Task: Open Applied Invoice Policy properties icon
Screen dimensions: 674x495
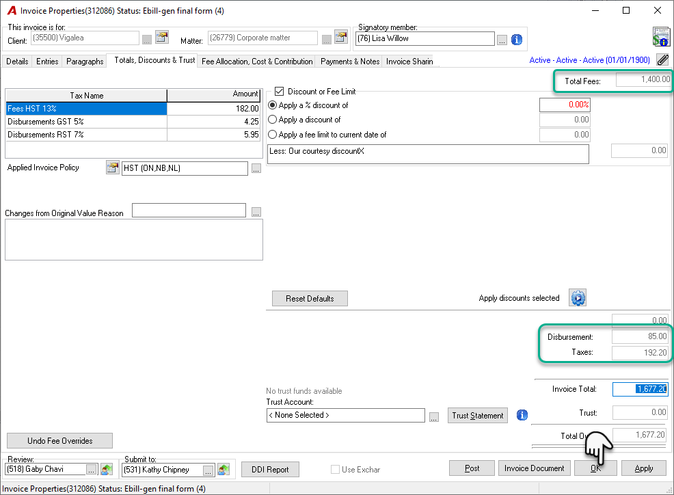Action: click(113, 168)
